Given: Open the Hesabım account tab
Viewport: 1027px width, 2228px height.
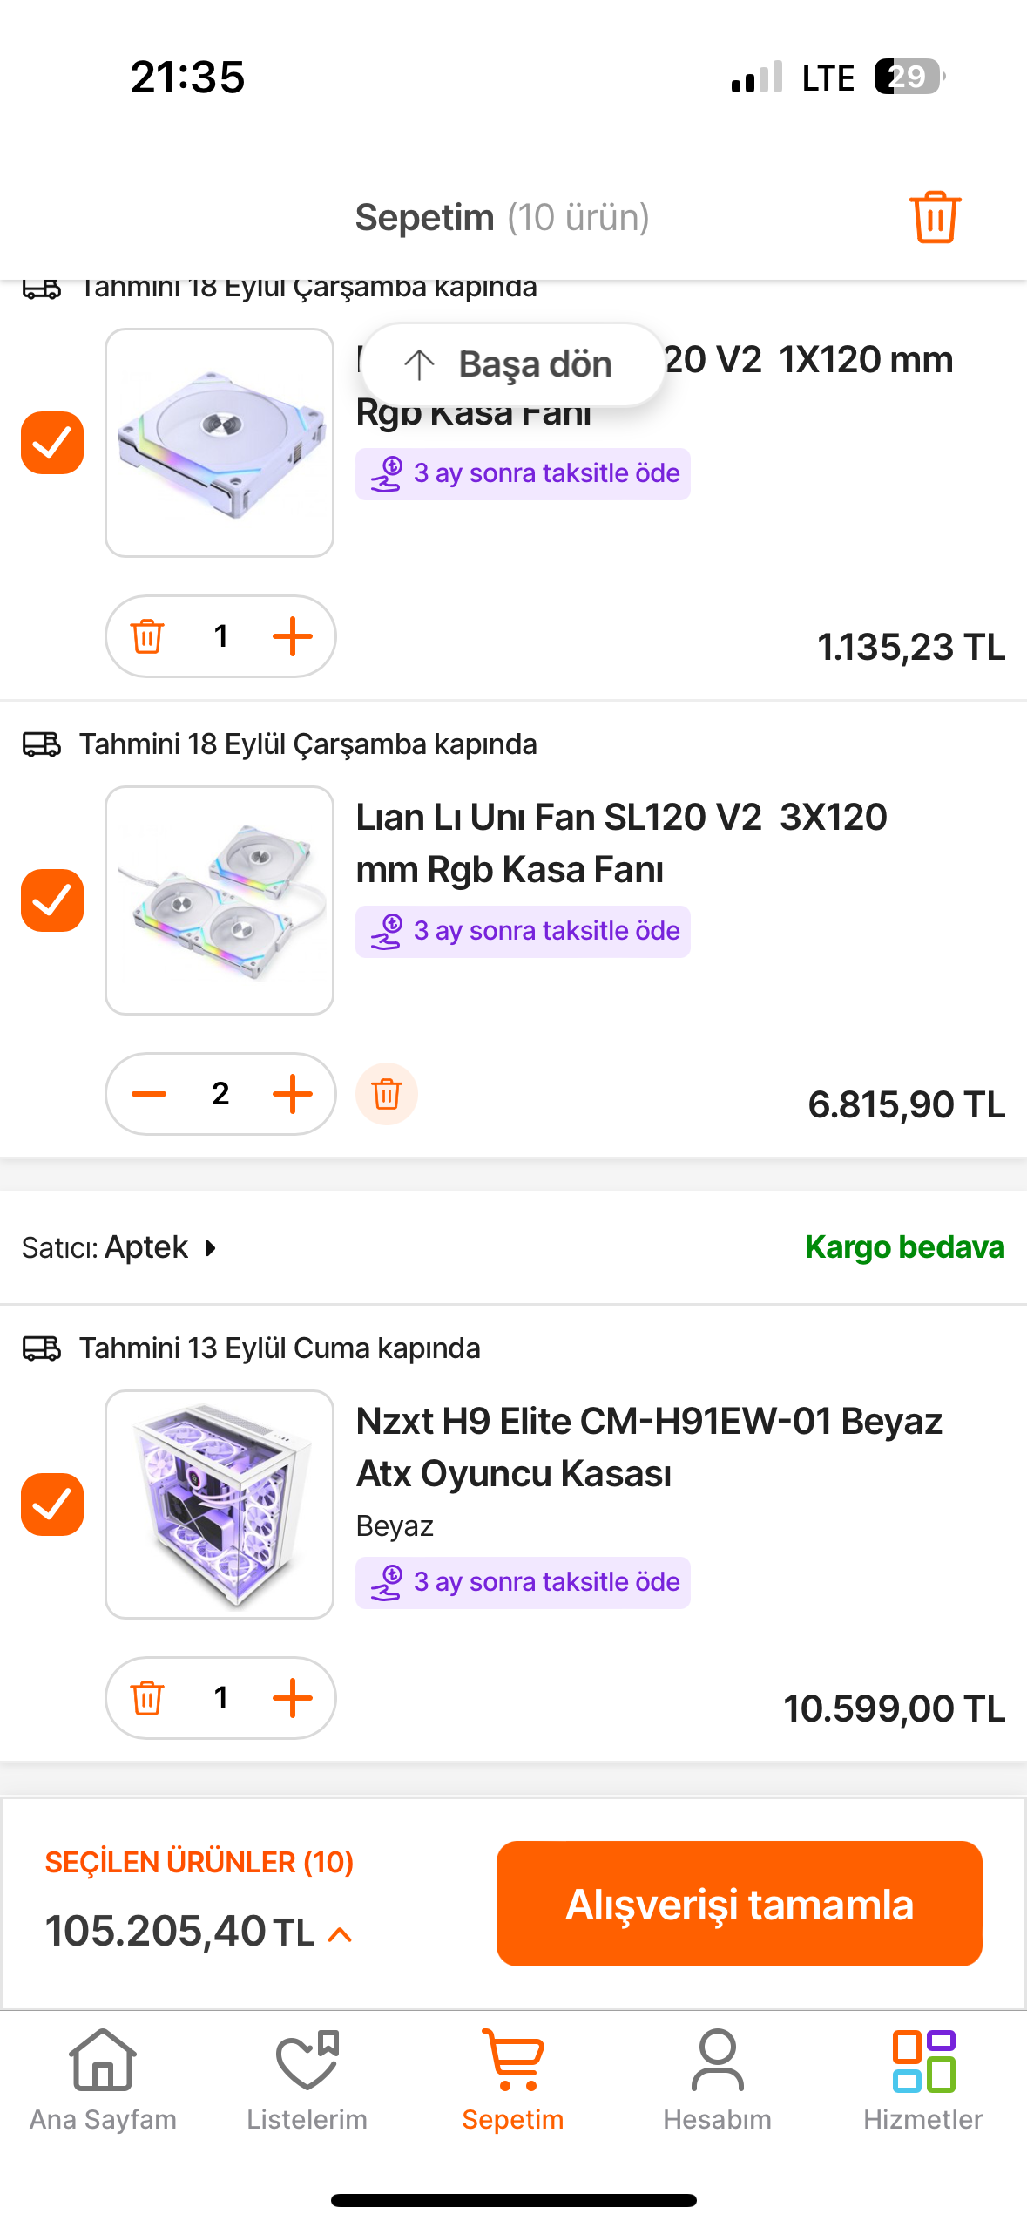Looking at the screenshot, I should 717,2080.
